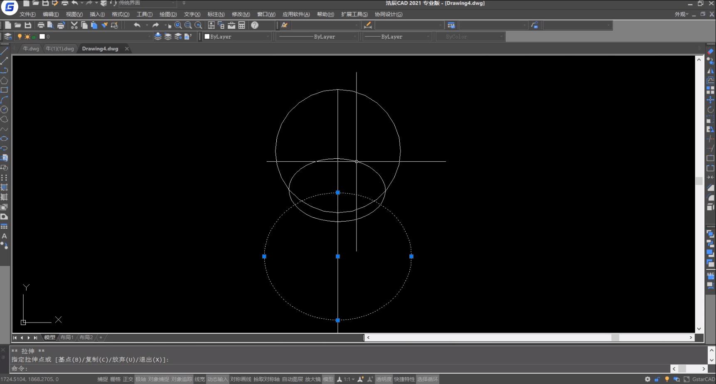Add a new layout with plus button

click(101, 337)
